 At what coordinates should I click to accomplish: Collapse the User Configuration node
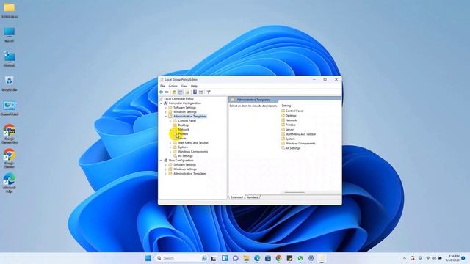click(162, 161)
